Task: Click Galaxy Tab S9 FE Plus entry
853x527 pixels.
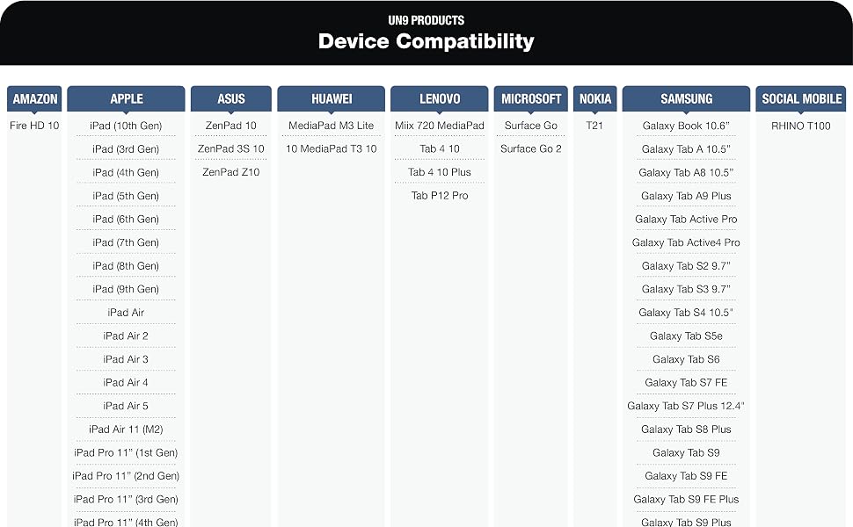Action: coord(686,499)
